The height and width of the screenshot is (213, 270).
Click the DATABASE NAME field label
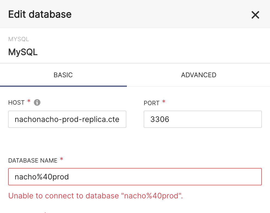point(32,160)
